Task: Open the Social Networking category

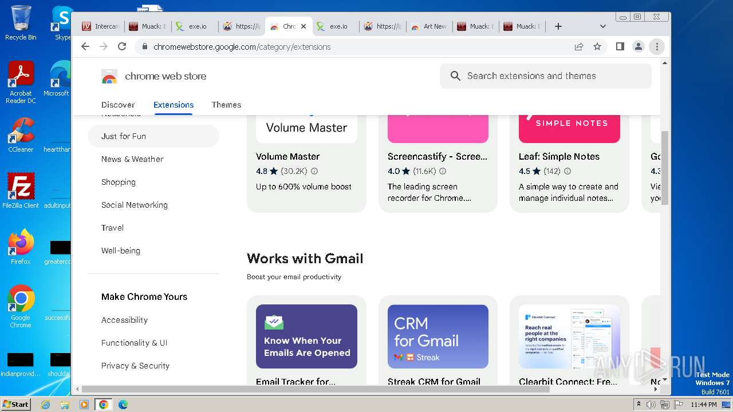Action: tap(135, 205)
